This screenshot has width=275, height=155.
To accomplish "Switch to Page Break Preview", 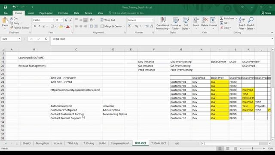I will 235,149.
